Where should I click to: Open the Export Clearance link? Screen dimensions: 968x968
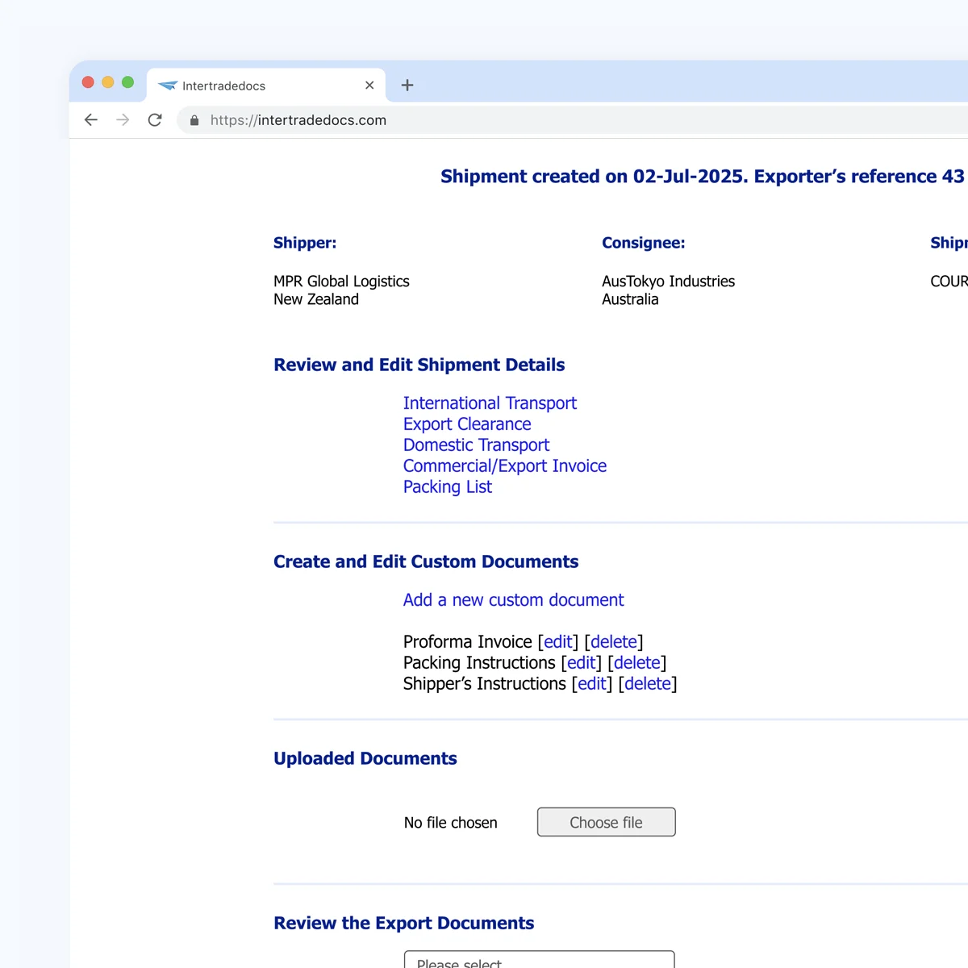467,424
